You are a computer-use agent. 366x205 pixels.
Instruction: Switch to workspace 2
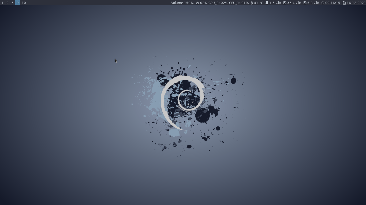point(7,3)
